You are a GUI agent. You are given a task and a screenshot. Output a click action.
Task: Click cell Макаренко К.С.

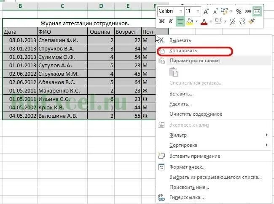pyautogui.click(x=62, y=91)
